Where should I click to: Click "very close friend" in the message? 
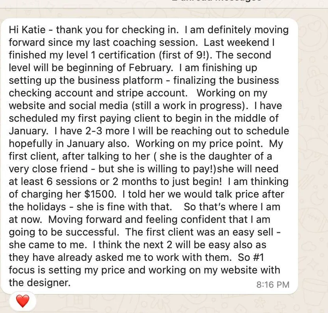pyautogui.click(x=48, y=169)
